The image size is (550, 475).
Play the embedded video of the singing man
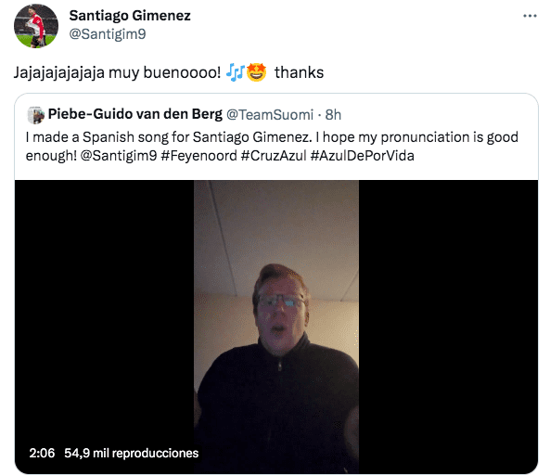[x=276, y=327]
